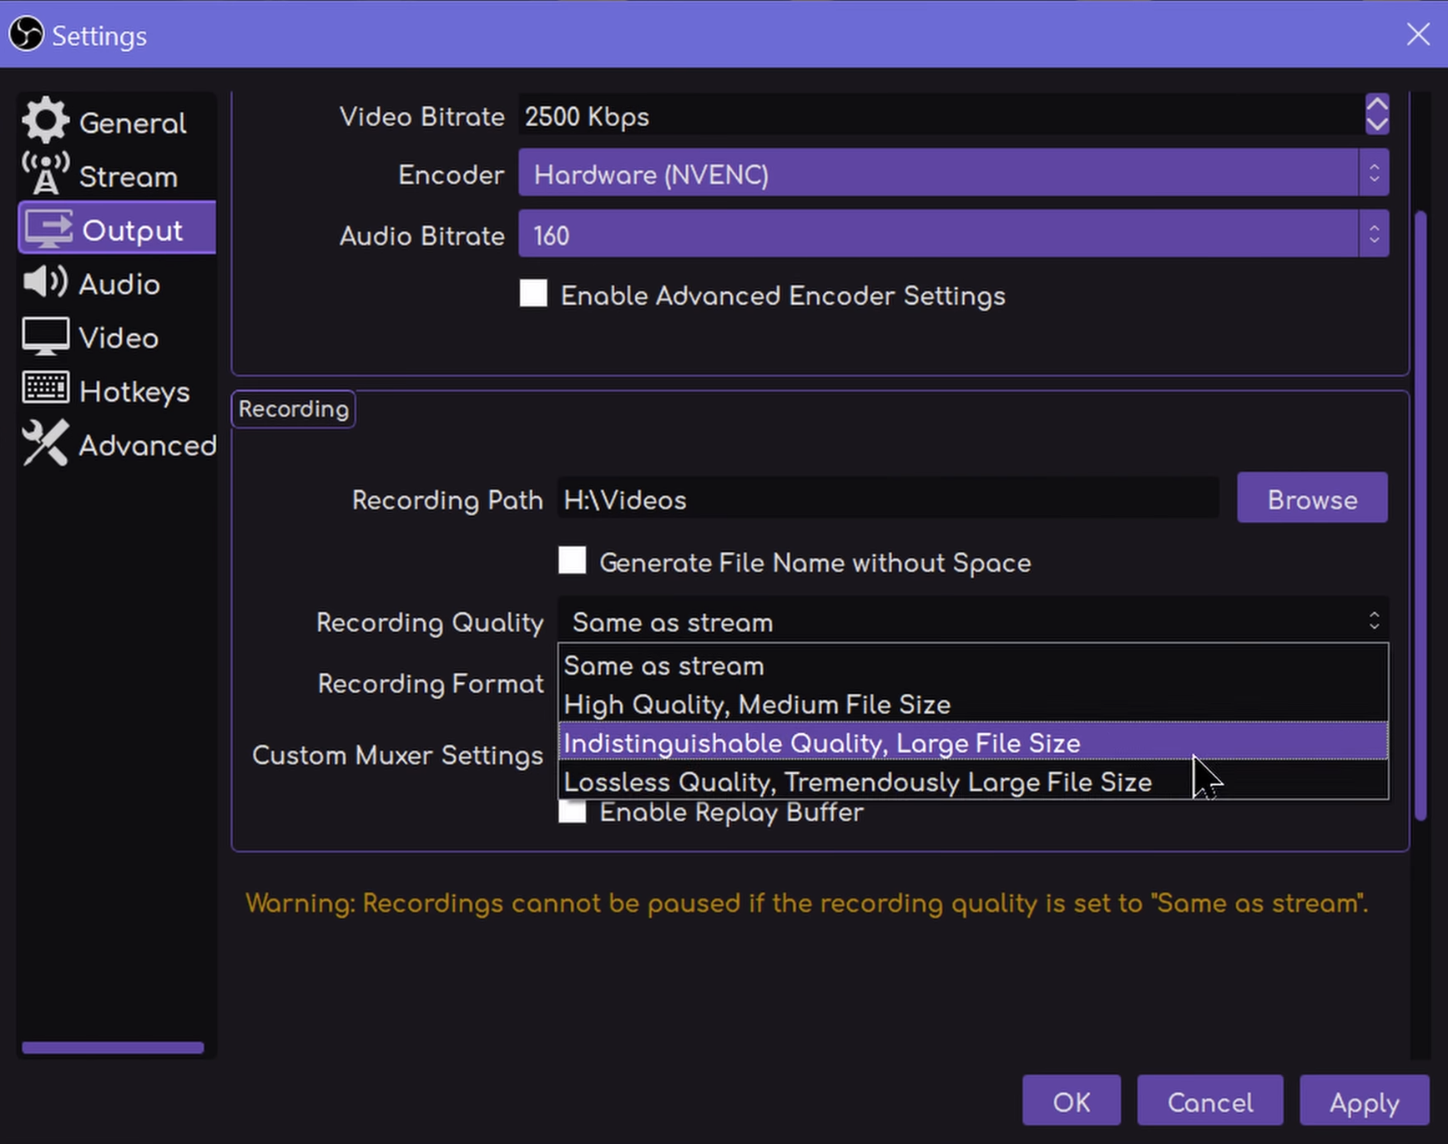Select the Stream settings icon

click(x=45, y=171)
